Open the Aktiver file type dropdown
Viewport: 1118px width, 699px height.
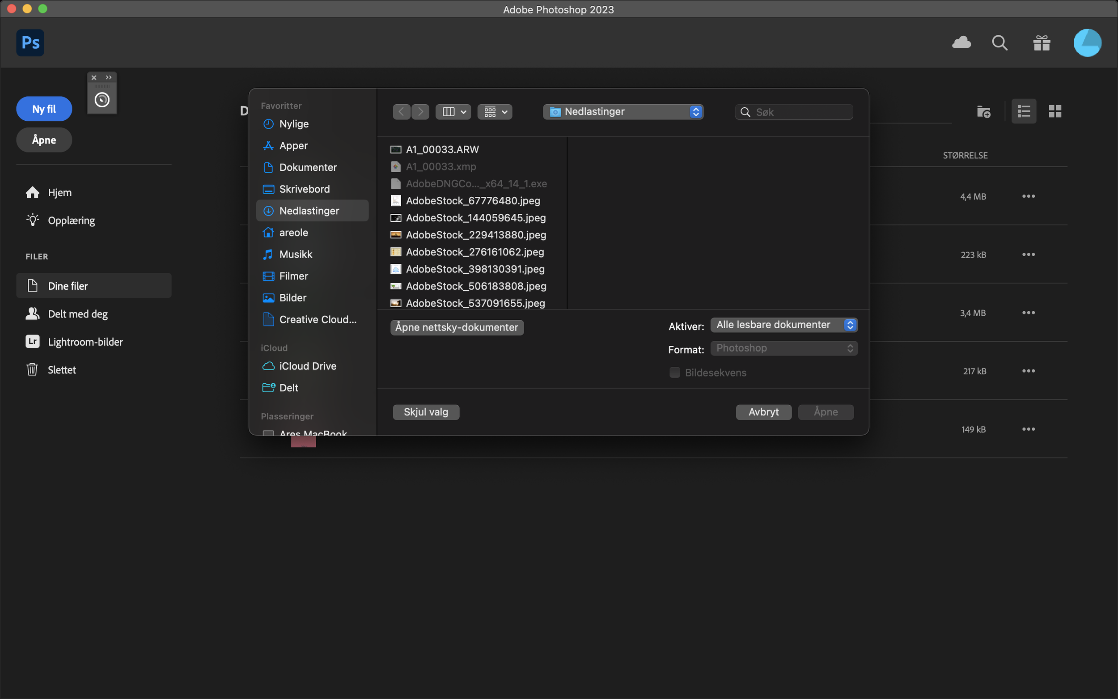click(784, 325)
